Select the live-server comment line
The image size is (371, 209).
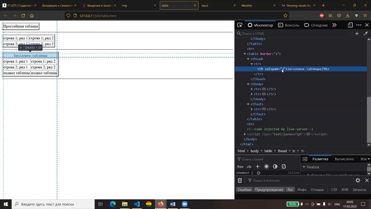280,129
